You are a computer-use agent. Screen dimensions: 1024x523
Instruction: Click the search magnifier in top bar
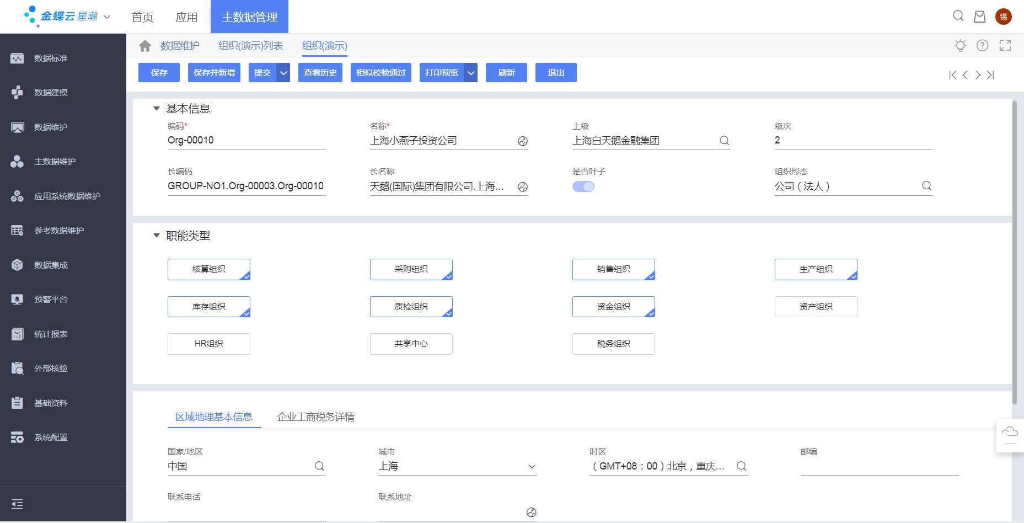pos(958,16)
